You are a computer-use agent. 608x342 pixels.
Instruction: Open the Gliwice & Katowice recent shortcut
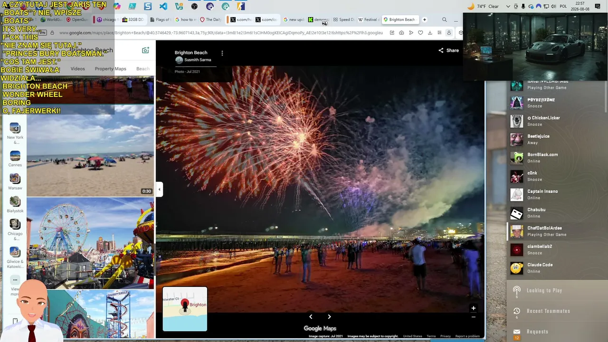coord(15,258)
